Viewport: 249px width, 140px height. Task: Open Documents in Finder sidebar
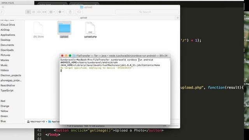[7, 45]
